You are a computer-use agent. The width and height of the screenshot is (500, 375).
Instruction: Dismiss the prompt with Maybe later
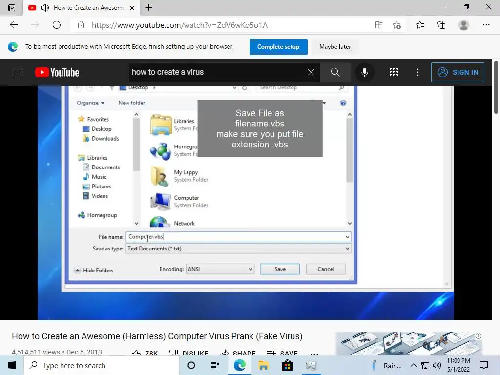(335, 47)
